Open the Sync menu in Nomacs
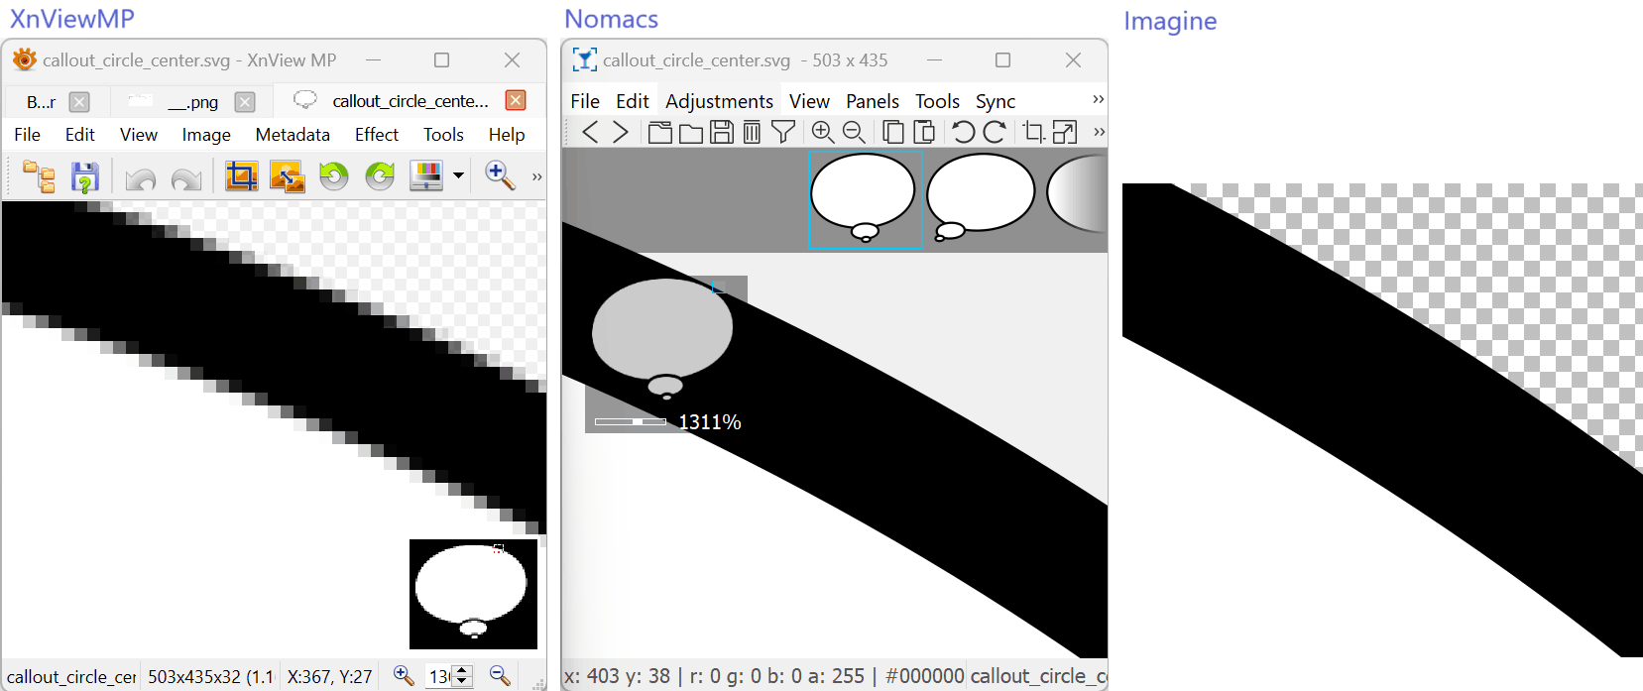The width and height of the screenshot is (1643, 691). pyautogui.click(x=996, y=101)
